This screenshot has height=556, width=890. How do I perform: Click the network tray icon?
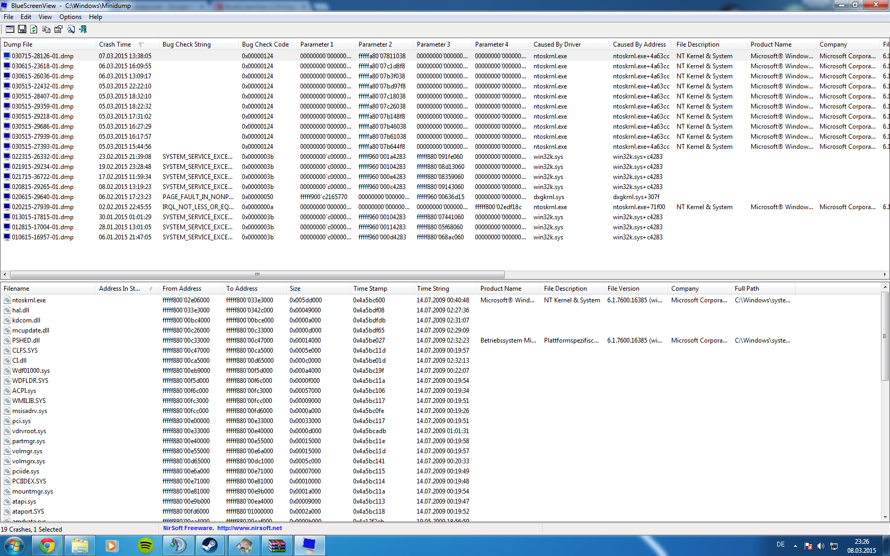click(x=833, y=546)
